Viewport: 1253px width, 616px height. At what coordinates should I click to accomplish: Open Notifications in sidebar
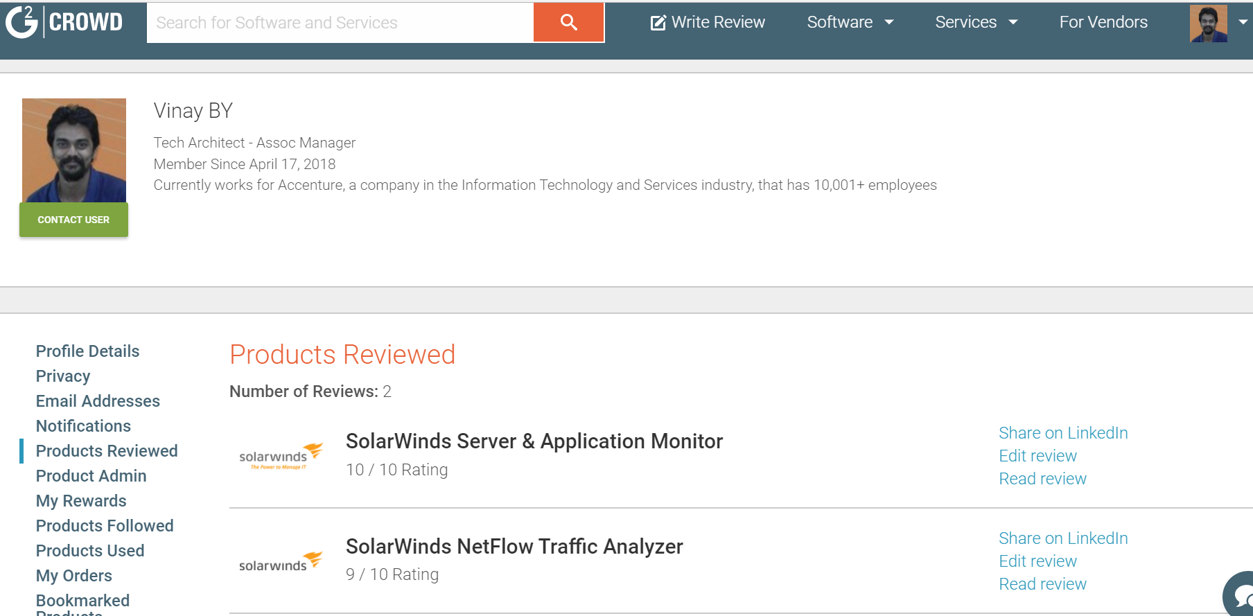(x=83, y=426)
